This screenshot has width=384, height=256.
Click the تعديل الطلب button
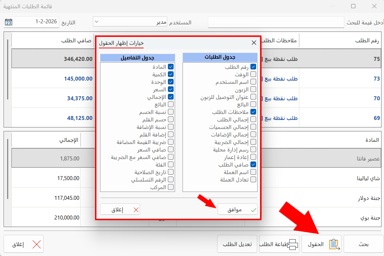237,243
